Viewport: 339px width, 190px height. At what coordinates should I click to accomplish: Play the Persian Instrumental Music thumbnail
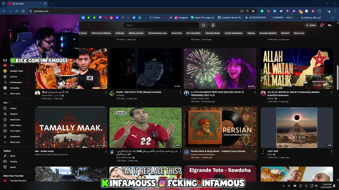[220, 128]
